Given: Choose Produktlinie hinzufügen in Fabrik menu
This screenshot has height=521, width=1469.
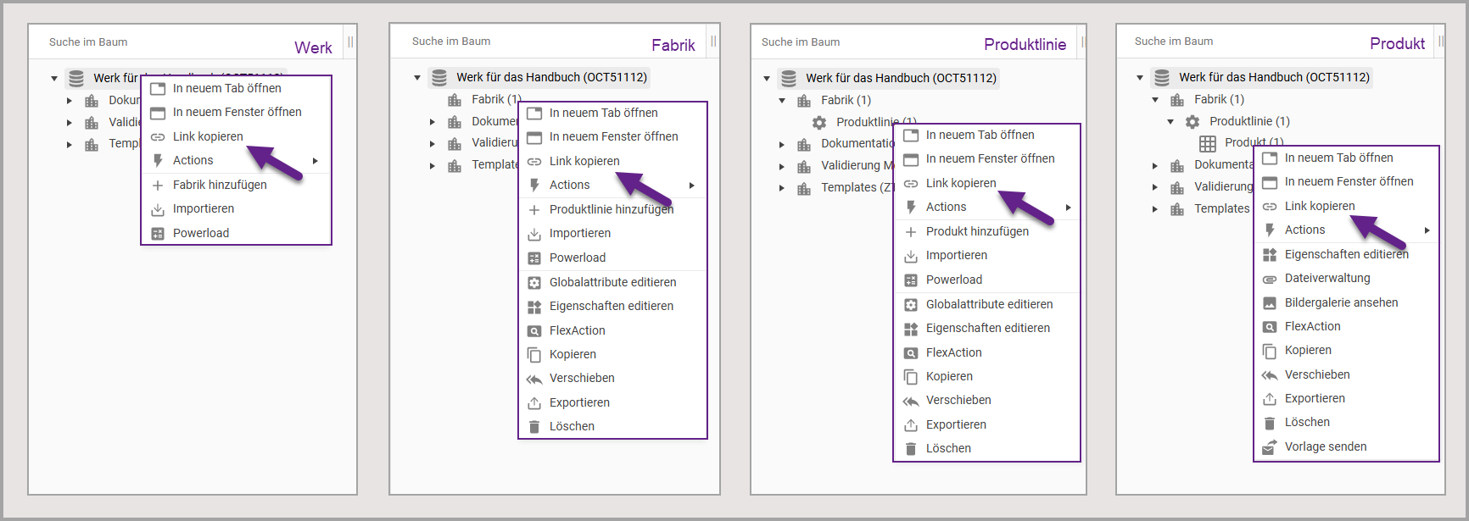Looking at the screenshot, I should (611, 209).
